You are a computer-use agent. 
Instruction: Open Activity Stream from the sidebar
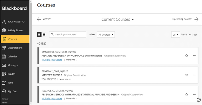coord(15,30)
